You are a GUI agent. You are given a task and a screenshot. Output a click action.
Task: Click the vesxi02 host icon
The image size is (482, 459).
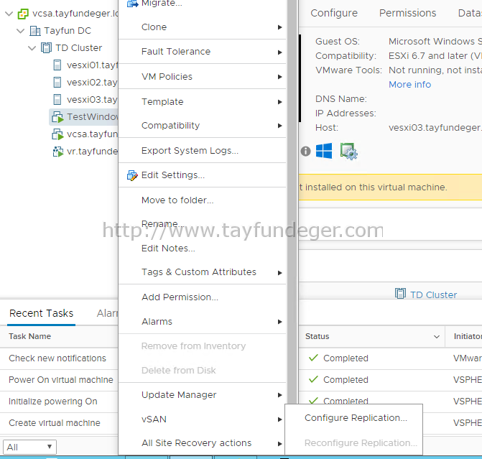coord(57,83)
